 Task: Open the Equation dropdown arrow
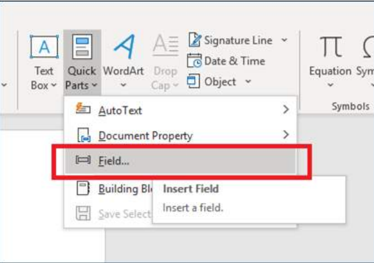click(x=330, y=85)
